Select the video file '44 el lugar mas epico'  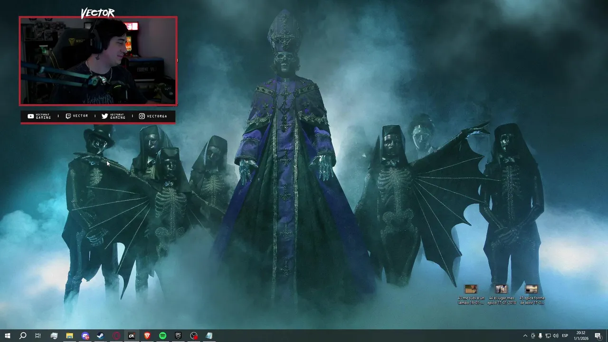tap(502, 294)
